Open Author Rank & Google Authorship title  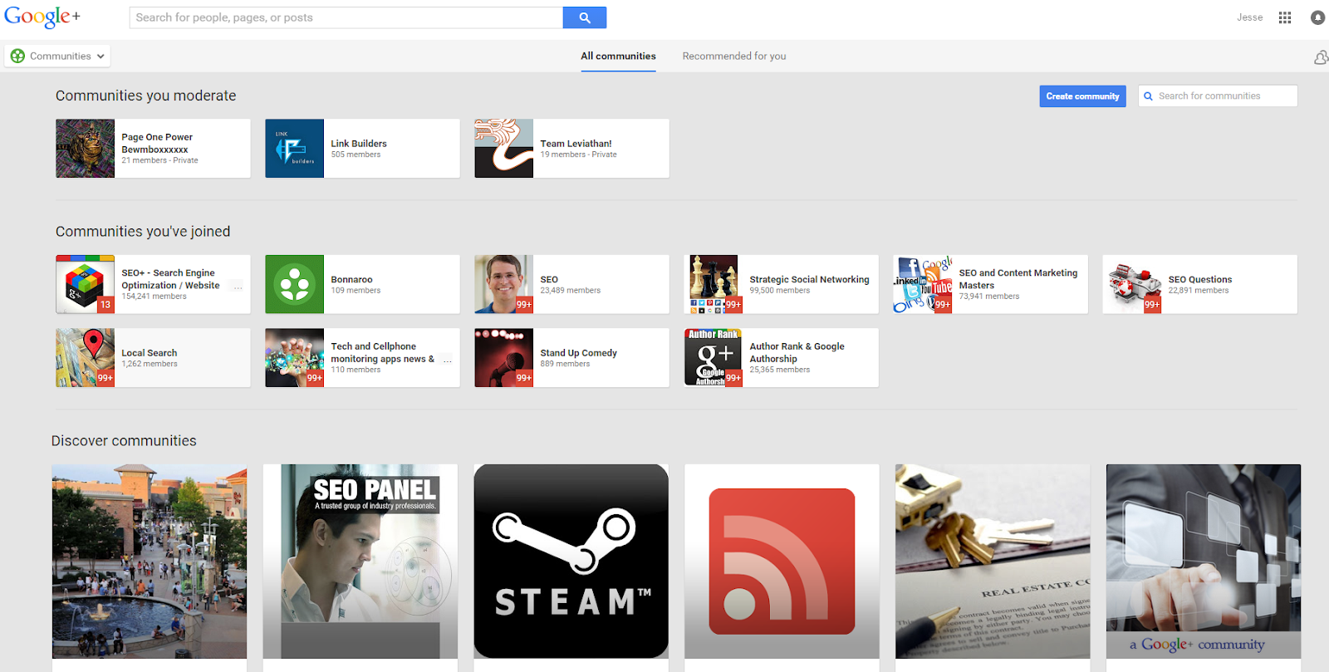797,352
